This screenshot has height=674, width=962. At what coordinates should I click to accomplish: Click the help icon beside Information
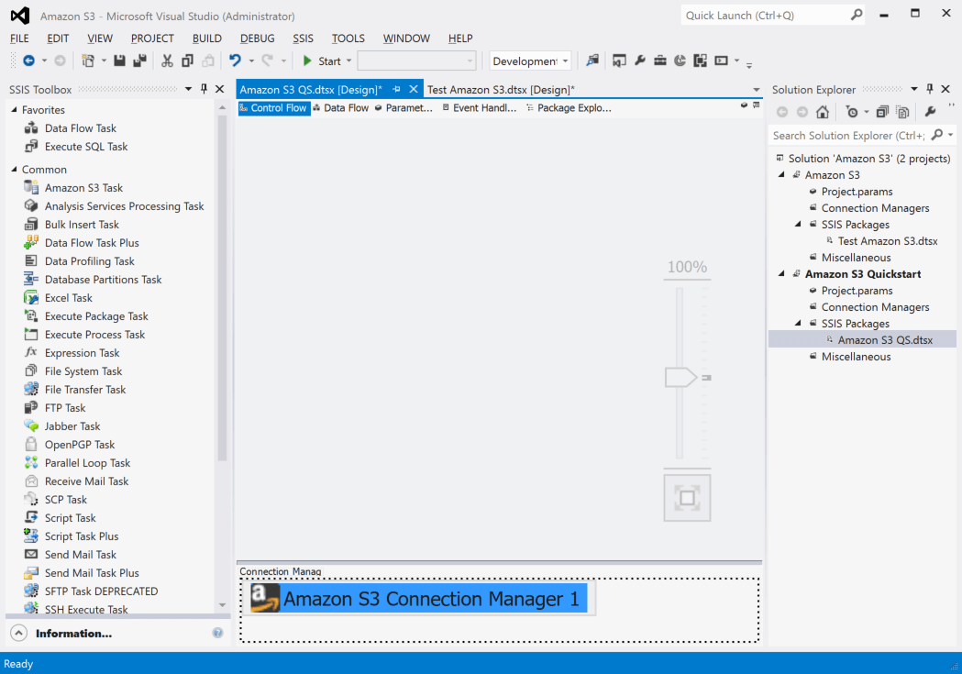pos(217,633)
